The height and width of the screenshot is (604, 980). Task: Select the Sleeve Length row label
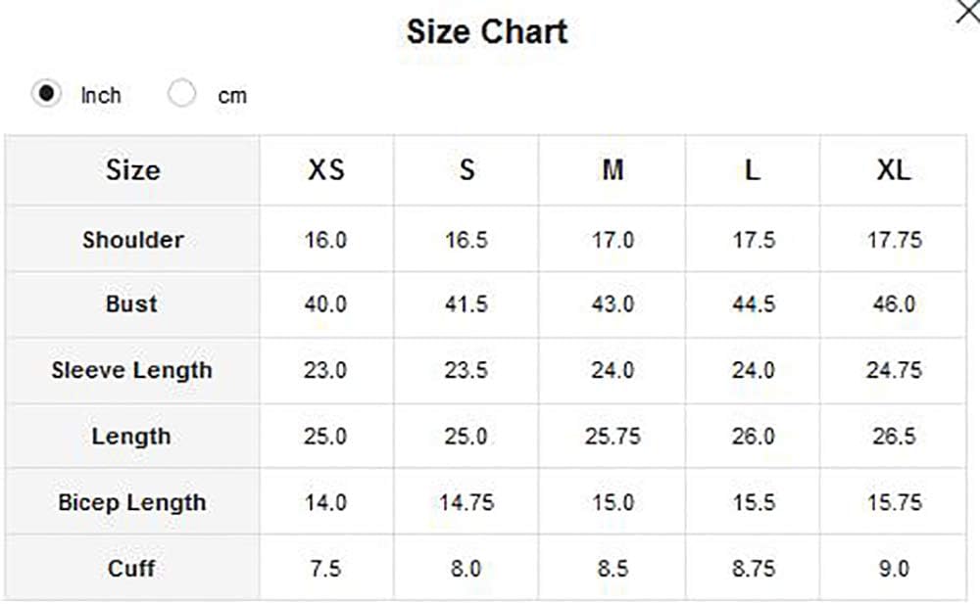pyautogui.click(x=132, y=370)
